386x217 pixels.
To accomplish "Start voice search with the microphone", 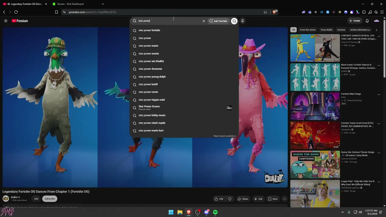I will coord(242,21).
